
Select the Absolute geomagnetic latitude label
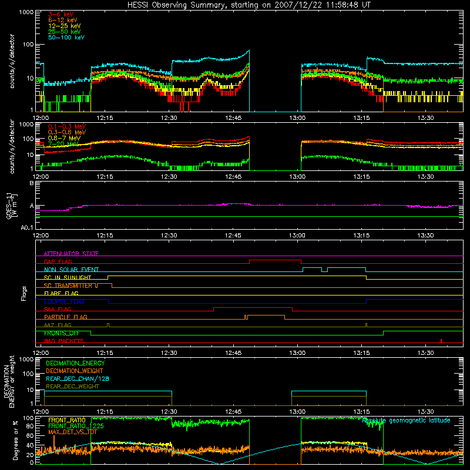[406, 421]
